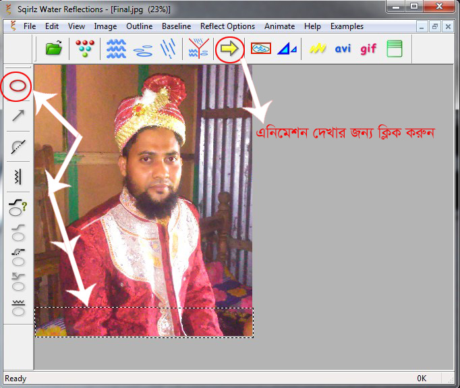Save as Flash with yellow wave icon

[x=318, y=49]
